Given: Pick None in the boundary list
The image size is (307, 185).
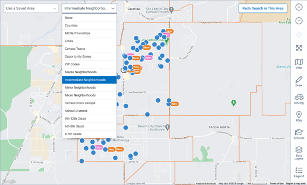Looking at the screenshot, I should click(89, 18).
